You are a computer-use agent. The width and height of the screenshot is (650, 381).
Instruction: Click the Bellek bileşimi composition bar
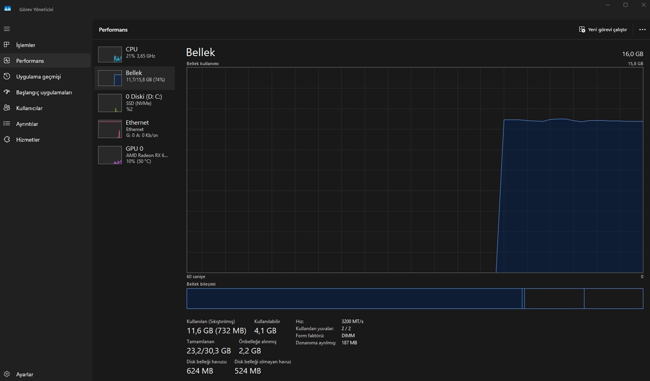pyautogui.click(x=414, y=298)
